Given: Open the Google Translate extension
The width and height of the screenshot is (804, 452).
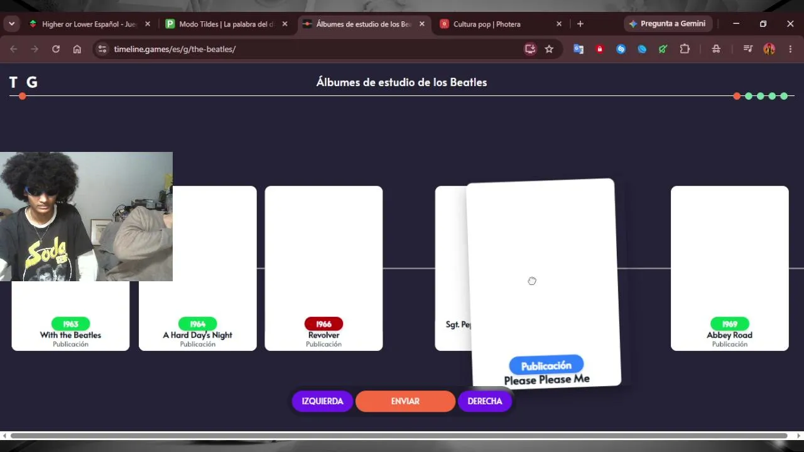Looking at the screenshot, I should [x=579, y=49].
